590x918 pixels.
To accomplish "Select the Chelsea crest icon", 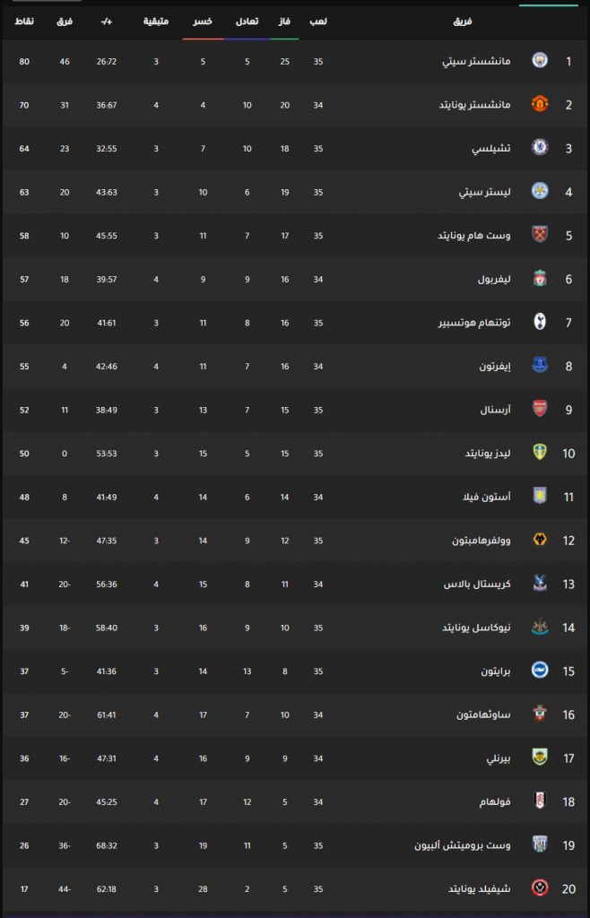I will pos(540,148).
